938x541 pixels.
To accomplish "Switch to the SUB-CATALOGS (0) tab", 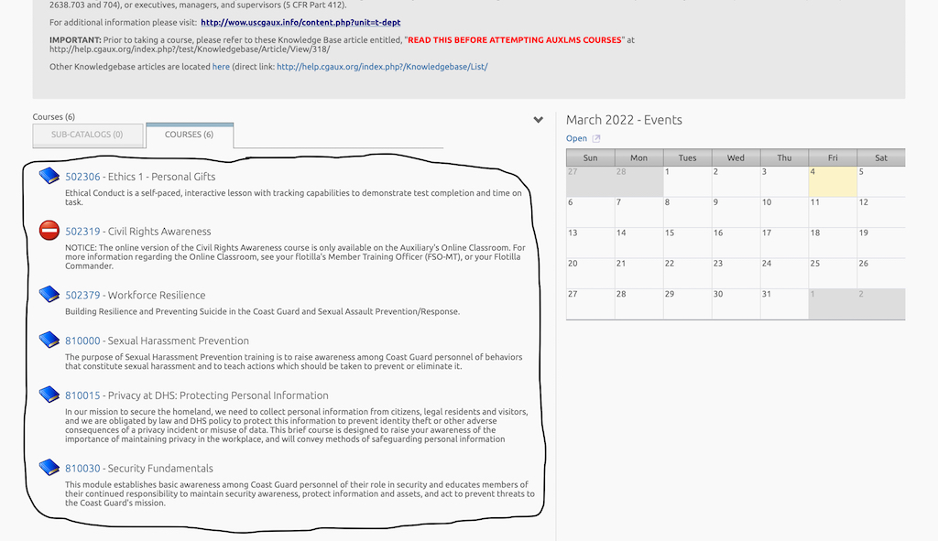I will pos(88,135).
